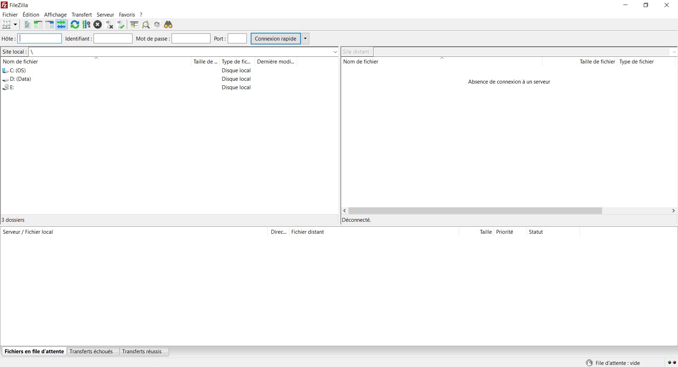
Task: Open the filename filters icon
Action: [x=134, y=25]
